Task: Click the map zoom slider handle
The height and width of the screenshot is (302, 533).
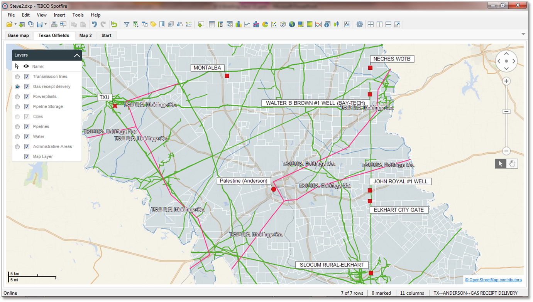Action: (506, 112)
